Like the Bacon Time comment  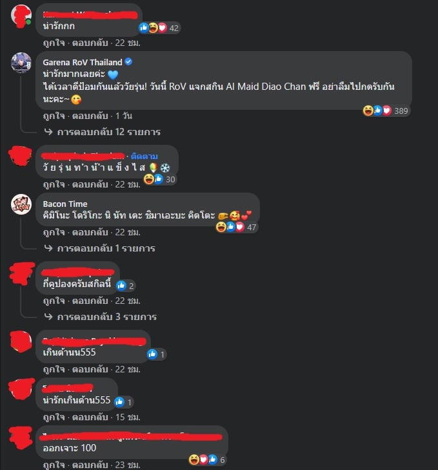pyautogui.click(x=54, y=232)
